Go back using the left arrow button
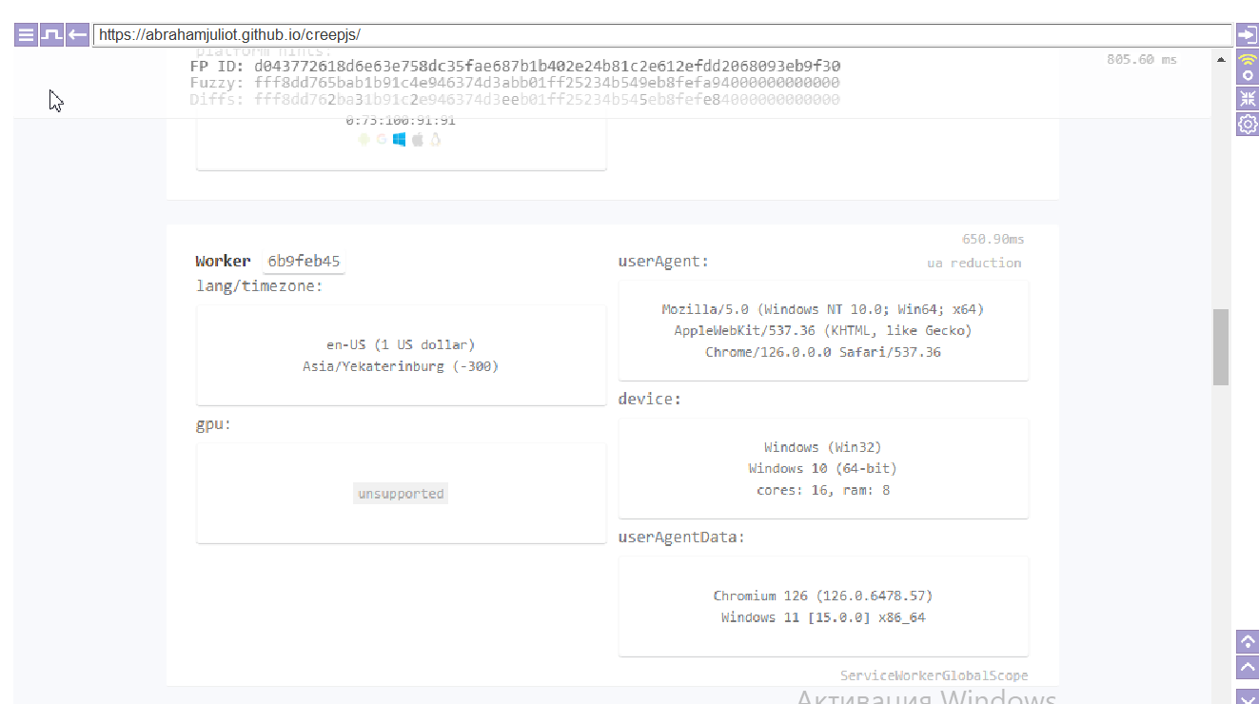 pyautogui.click(x=78, y=35)
